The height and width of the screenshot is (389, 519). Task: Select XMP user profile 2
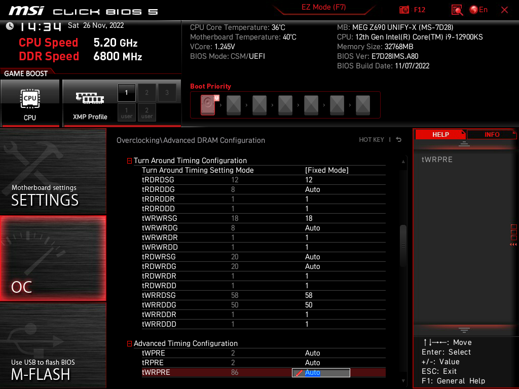pos(146,113)
